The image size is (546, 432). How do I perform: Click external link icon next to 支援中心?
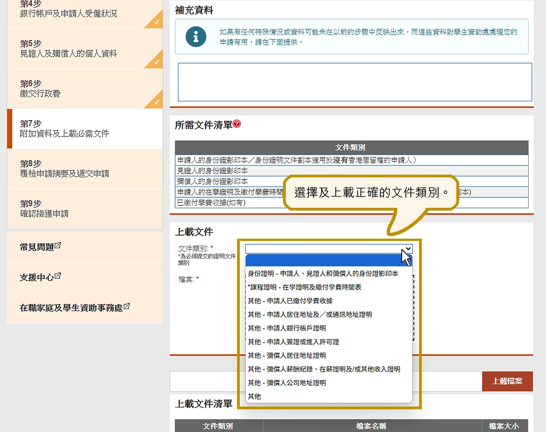(58, 276)
